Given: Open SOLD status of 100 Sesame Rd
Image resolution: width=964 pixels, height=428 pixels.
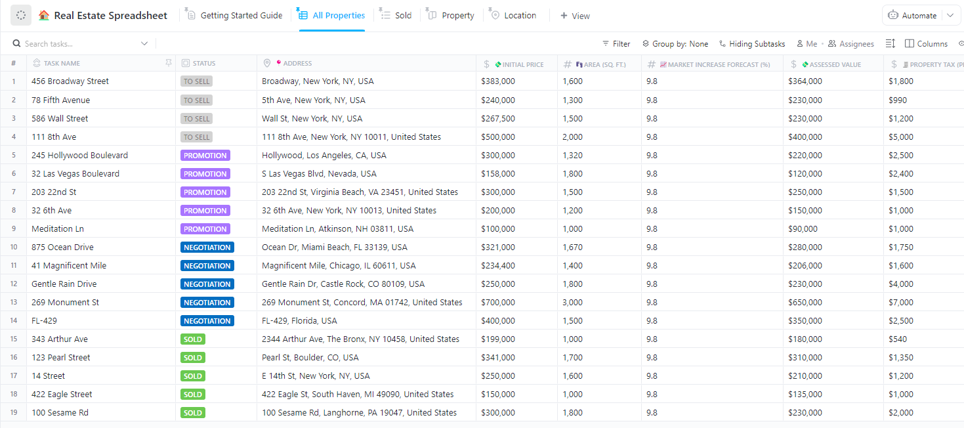Looking at the screenshot, I should coord(193,413).
